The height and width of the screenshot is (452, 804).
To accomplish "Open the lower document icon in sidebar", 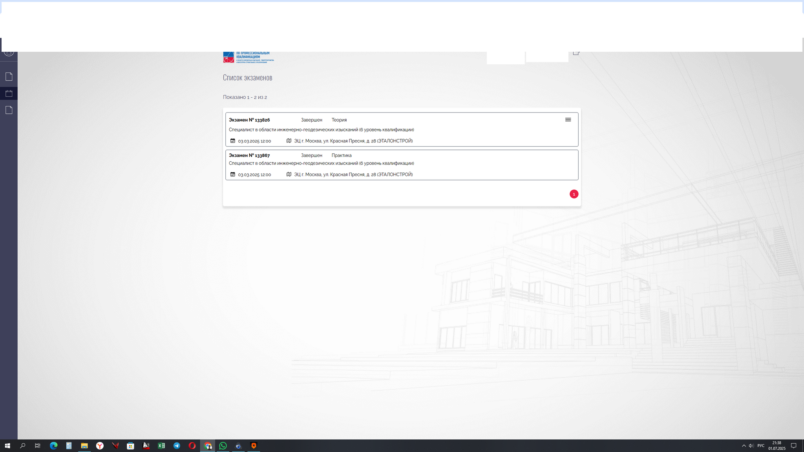I will tap(9, 110).
